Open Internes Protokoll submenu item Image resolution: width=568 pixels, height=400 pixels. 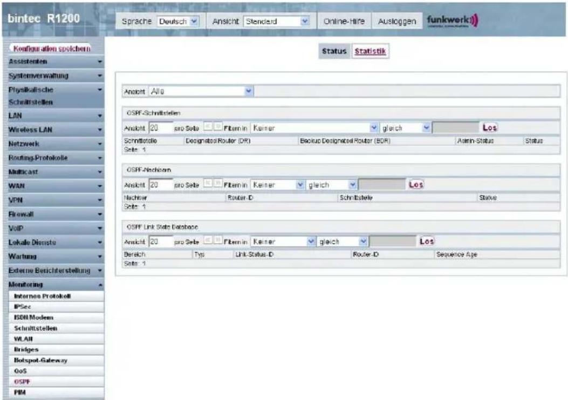click(56, 296)
